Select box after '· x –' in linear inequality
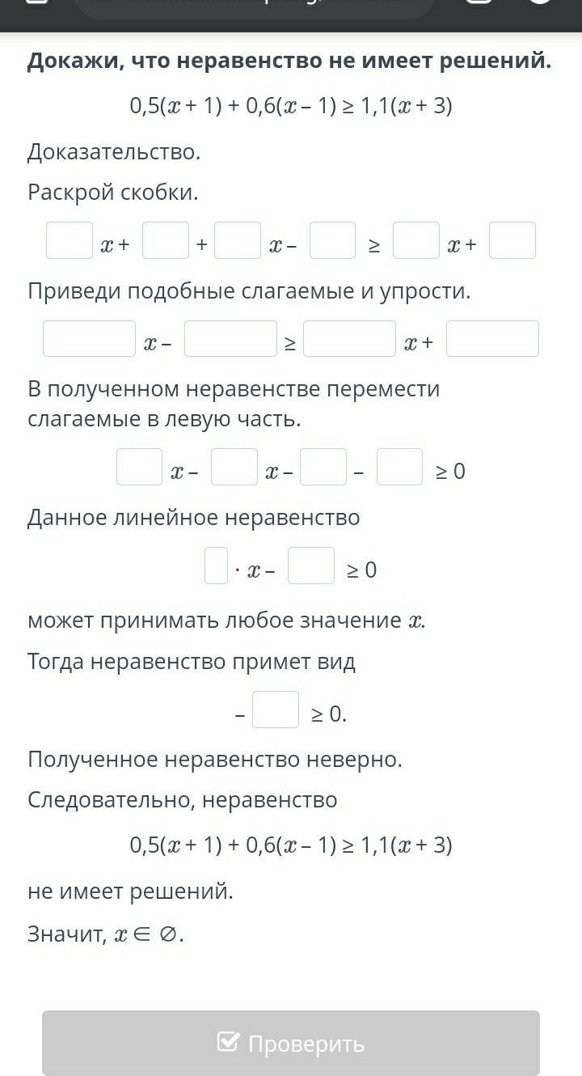 click(x=311, y=566)
